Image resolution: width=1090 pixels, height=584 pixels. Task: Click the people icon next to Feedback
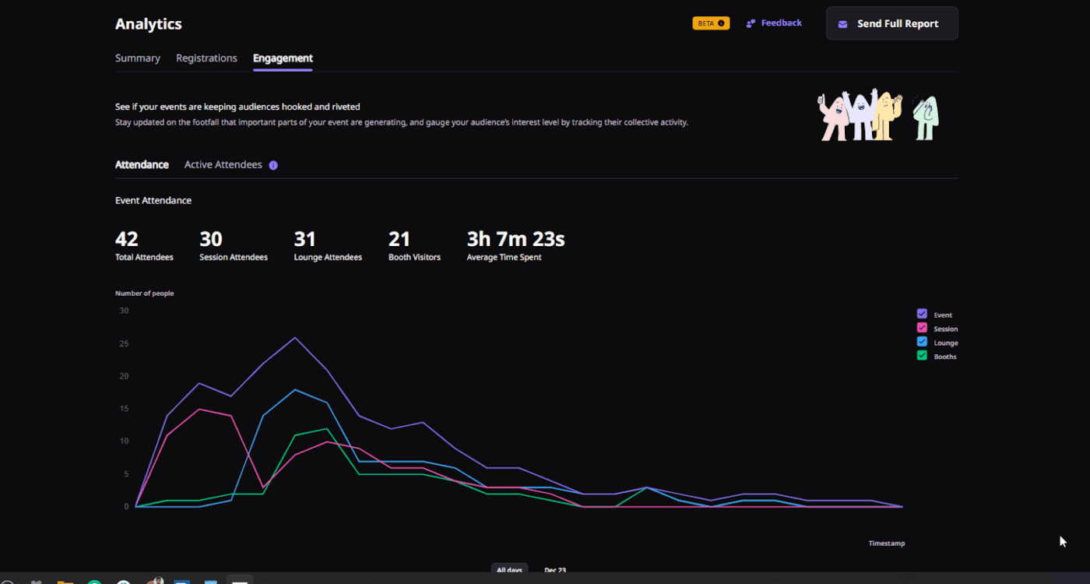[x=750, y=23]
